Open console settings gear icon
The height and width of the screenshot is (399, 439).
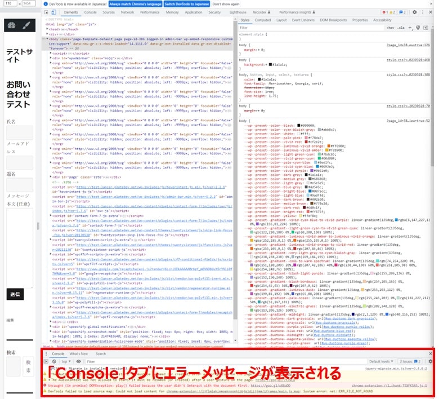click(431, 361)
